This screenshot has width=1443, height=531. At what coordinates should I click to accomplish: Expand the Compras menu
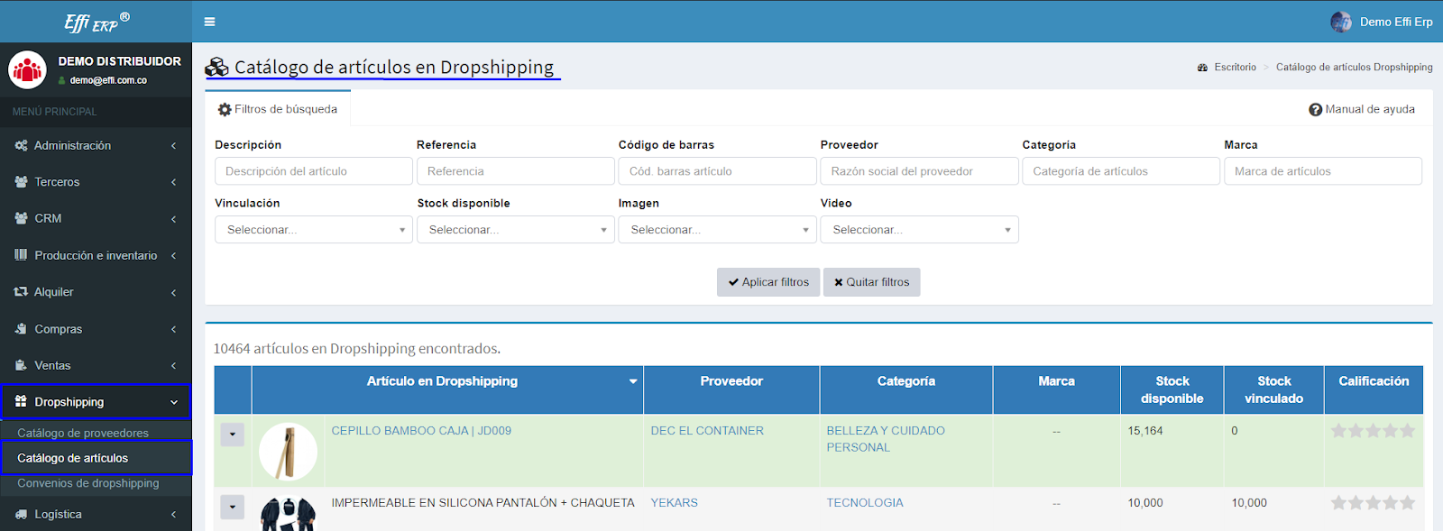pyautogui.click(x=96, y=329)
